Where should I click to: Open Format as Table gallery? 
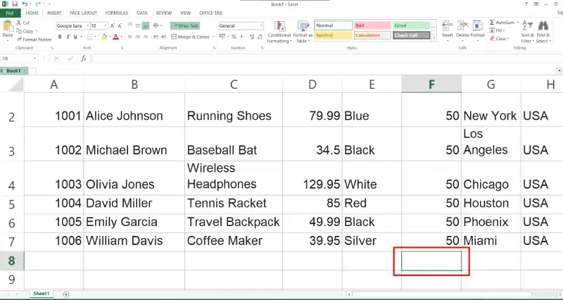[303, 32]
